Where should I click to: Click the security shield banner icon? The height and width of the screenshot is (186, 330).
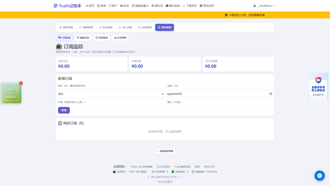point(318,80)
